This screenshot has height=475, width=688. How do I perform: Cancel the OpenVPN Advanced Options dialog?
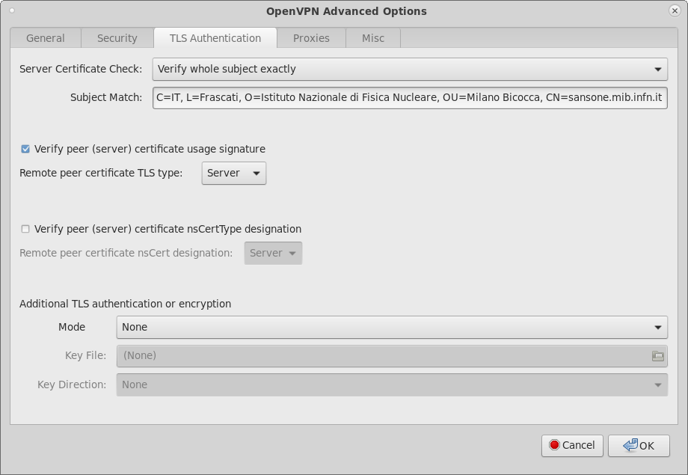tap(572, 446)
